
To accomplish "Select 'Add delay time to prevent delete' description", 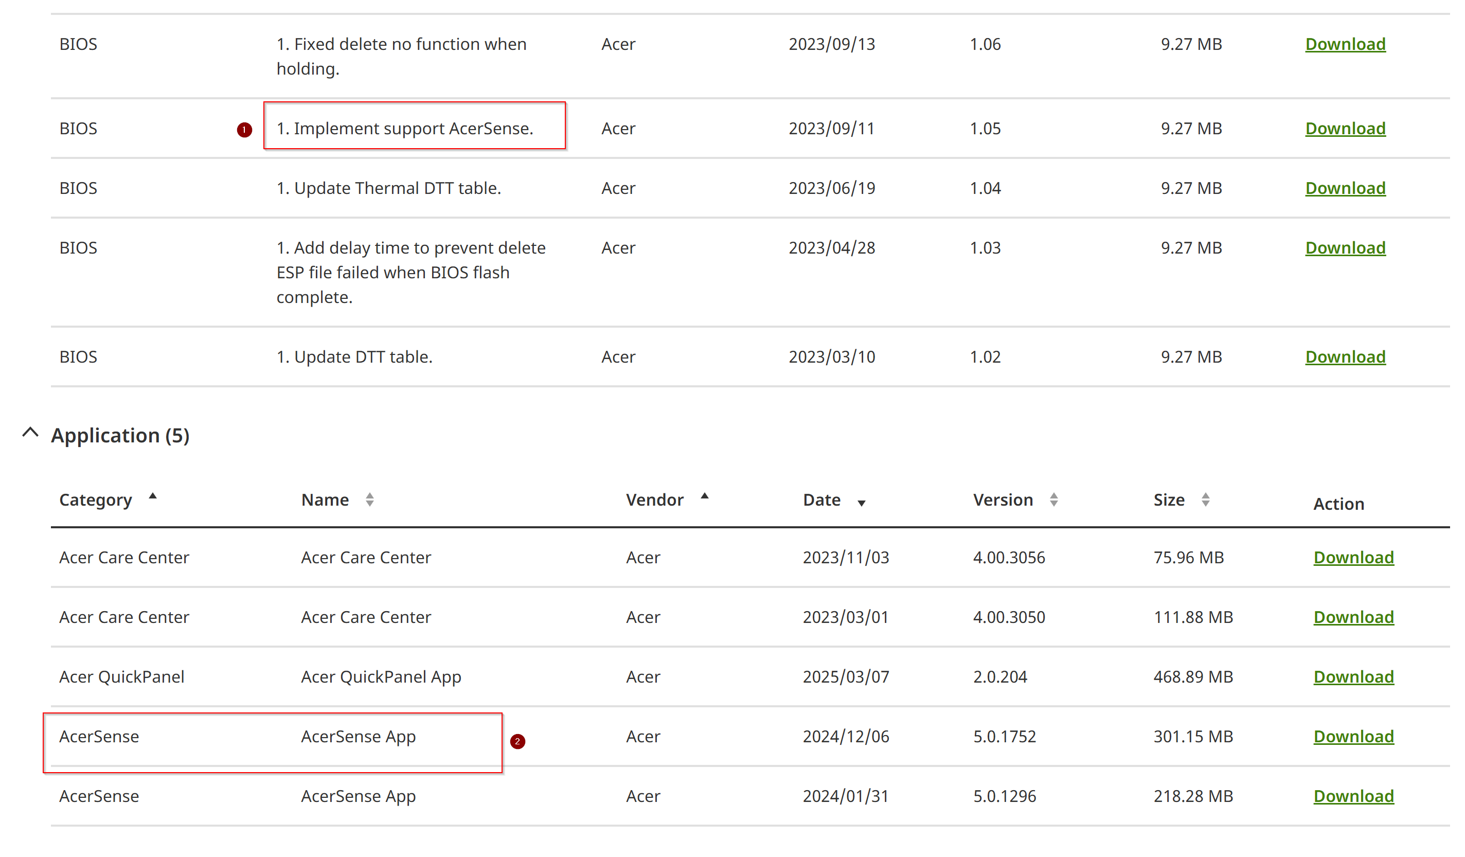I will (x=410, y=273).
